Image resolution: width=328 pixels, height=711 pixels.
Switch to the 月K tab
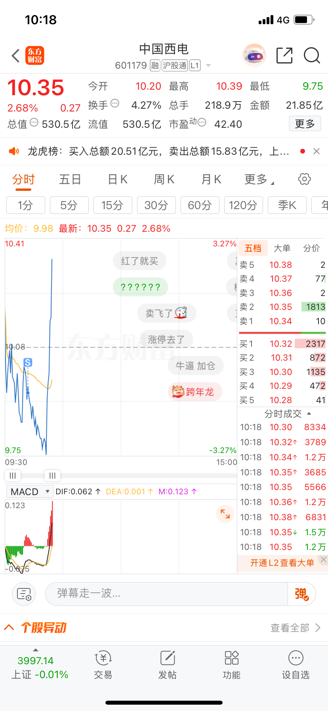tap(211, 179)
